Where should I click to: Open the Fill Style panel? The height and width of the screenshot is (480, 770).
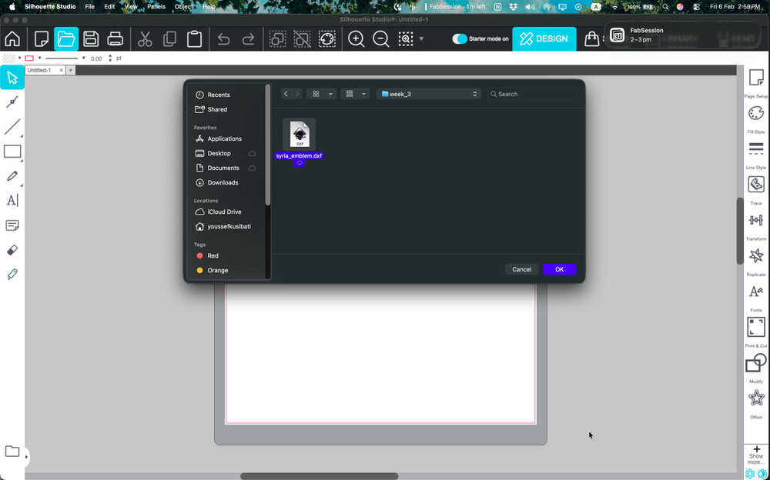[x=756, y=113]
